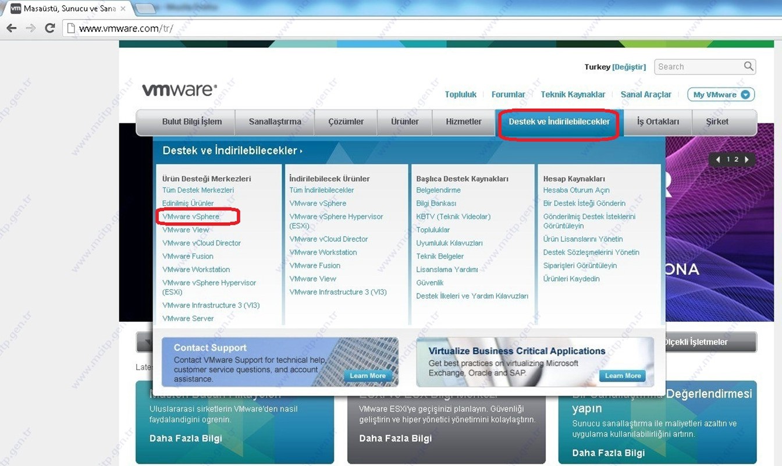Open Ürünleri Kaydedin link
This screenshot has width=782, height=466.
tap(571, 279)
